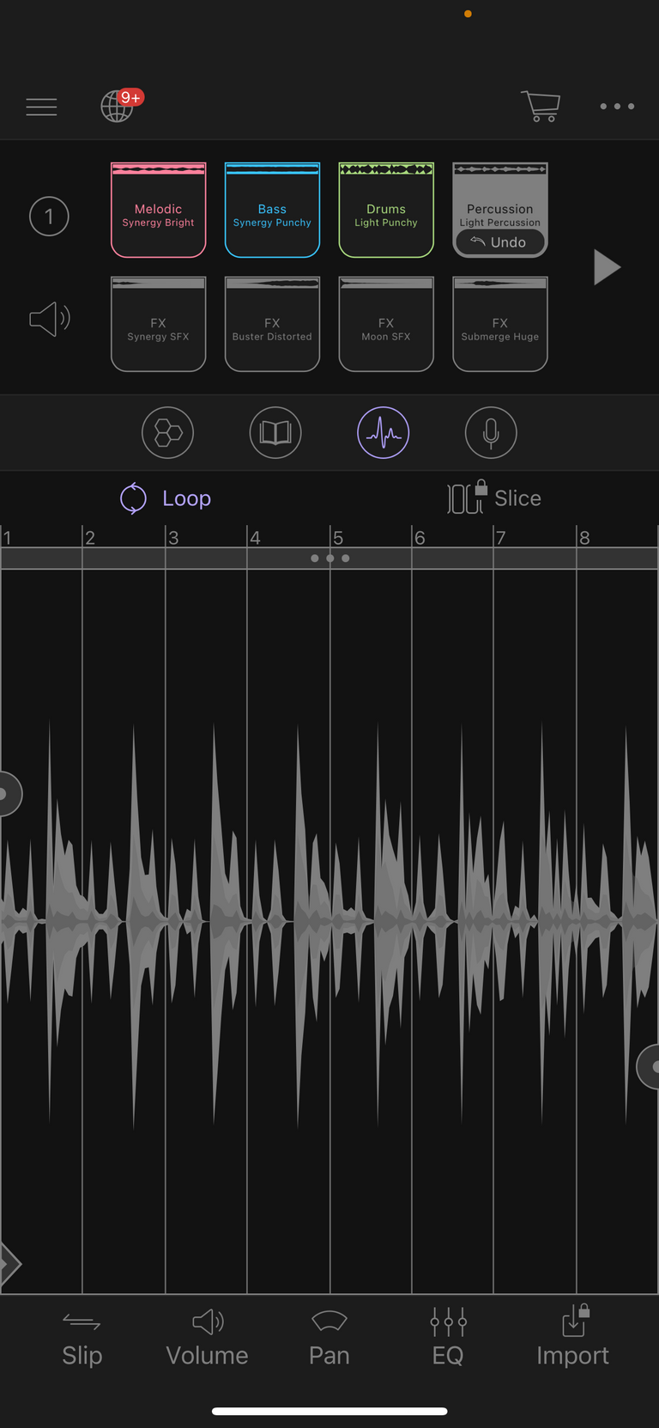The height and width of the screenshot is (1428, 659).
Task: Play the song with triangle button
Action: pos(607,267)
